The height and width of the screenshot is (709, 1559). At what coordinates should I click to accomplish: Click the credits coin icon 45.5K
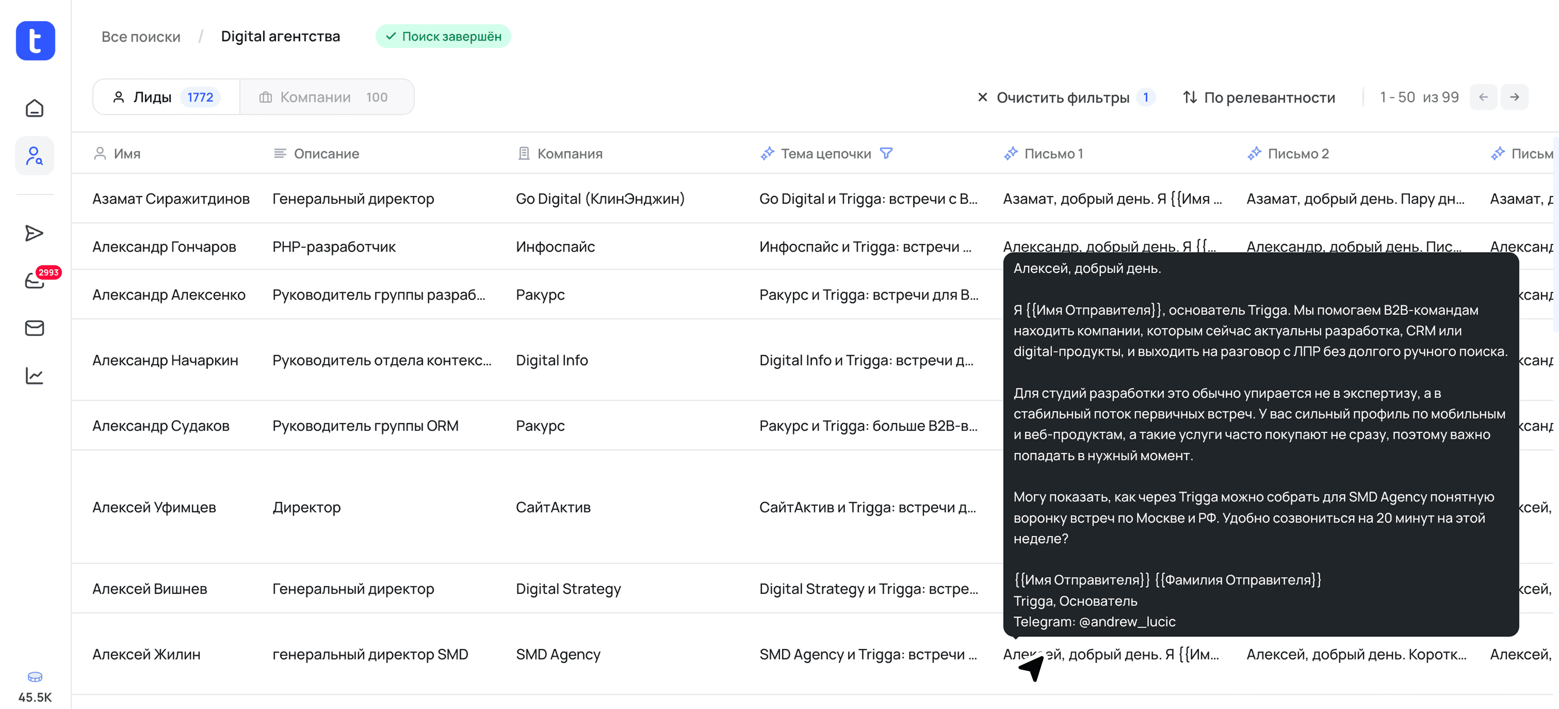[x=35, y=677]
